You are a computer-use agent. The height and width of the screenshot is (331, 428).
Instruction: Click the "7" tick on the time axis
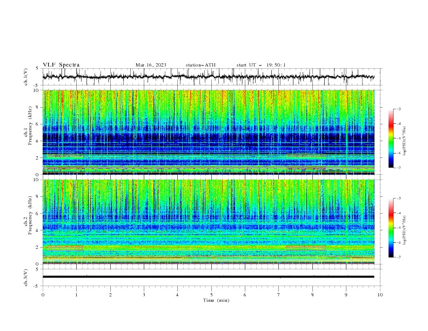(x=279, y=295)
